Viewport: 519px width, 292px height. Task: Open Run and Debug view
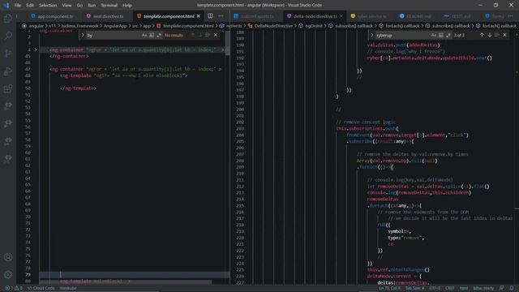8,71
